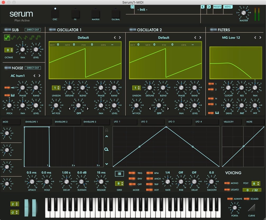Screen dimensions: 266x220
Task: Select next Oscillator 1 wavetable
Action: [x=120, y=38]
